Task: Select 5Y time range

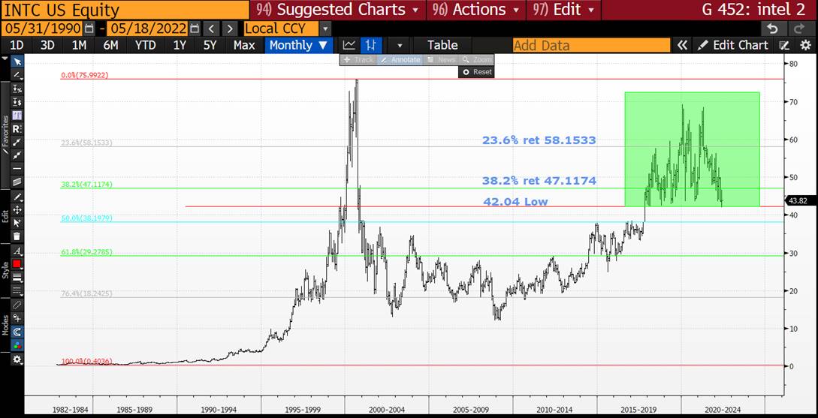Action: pyautogui.click(x=210, y=45)
